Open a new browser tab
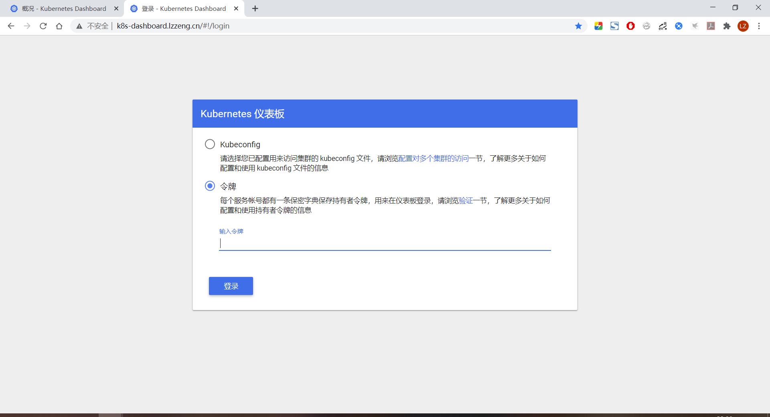Screen dimensions: 770x417 pos(255,8)
